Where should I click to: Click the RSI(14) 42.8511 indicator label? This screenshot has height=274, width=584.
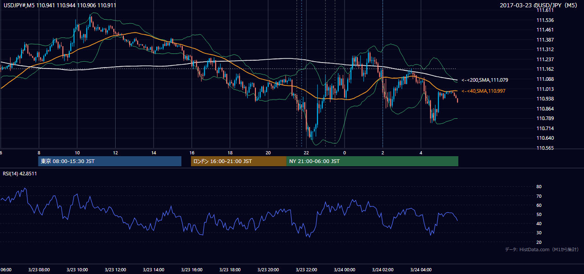[20, 174]
